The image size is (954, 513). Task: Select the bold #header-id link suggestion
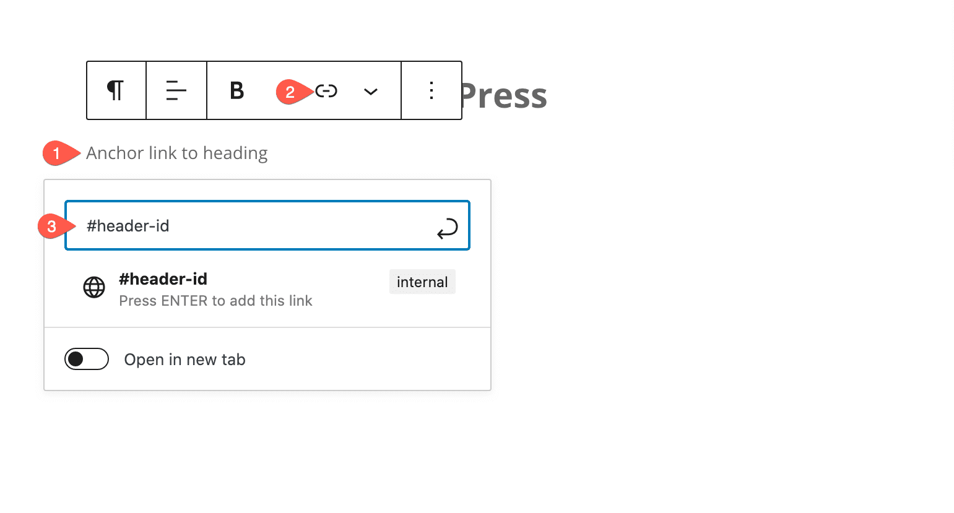point(163,279)
